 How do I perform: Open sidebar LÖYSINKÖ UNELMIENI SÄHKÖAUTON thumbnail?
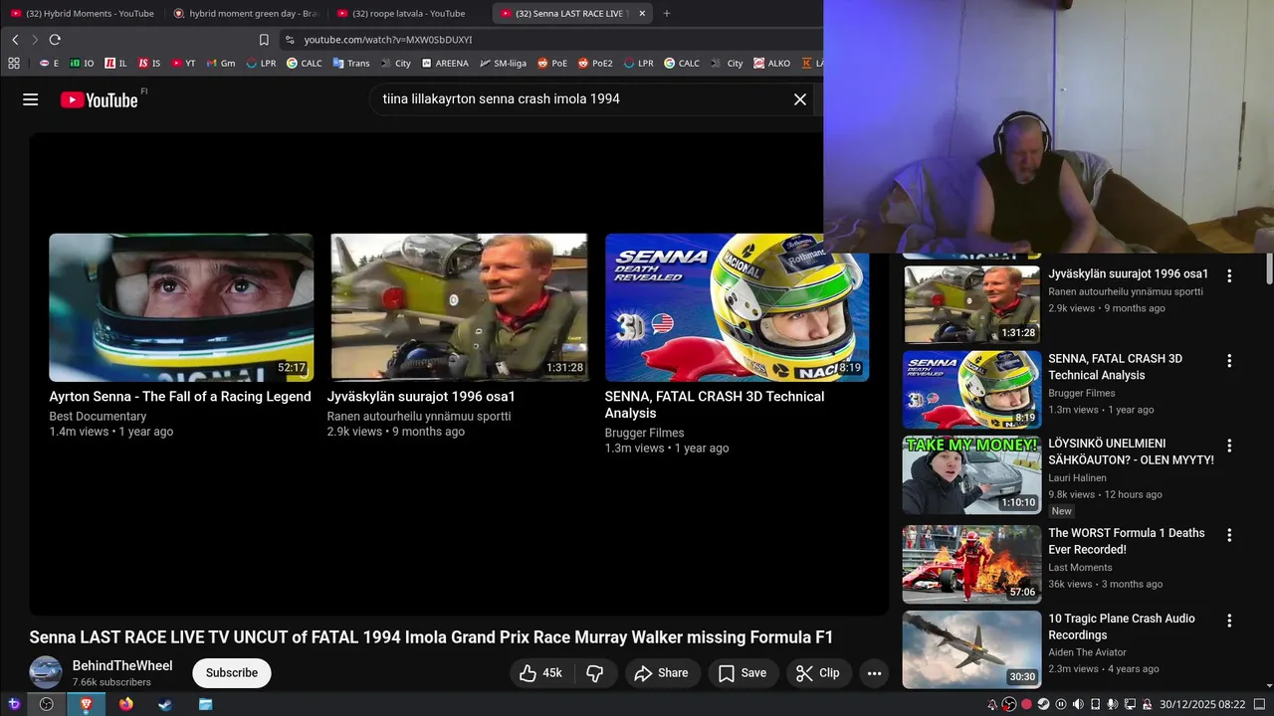pos(972,475)
